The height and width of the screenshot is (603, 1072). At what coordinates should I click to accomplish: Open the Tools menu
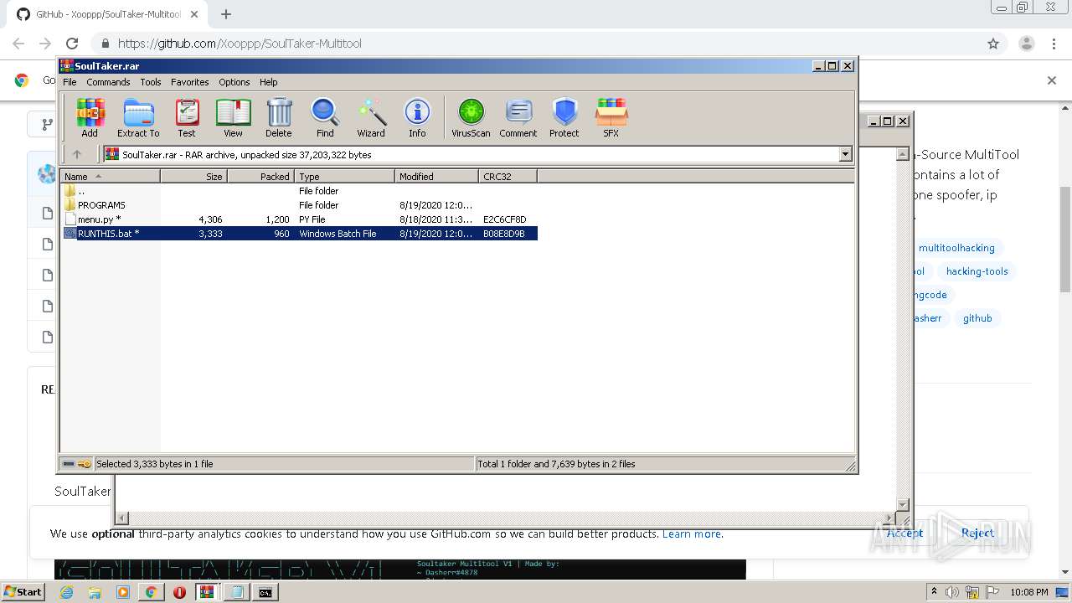click(151, 82)
